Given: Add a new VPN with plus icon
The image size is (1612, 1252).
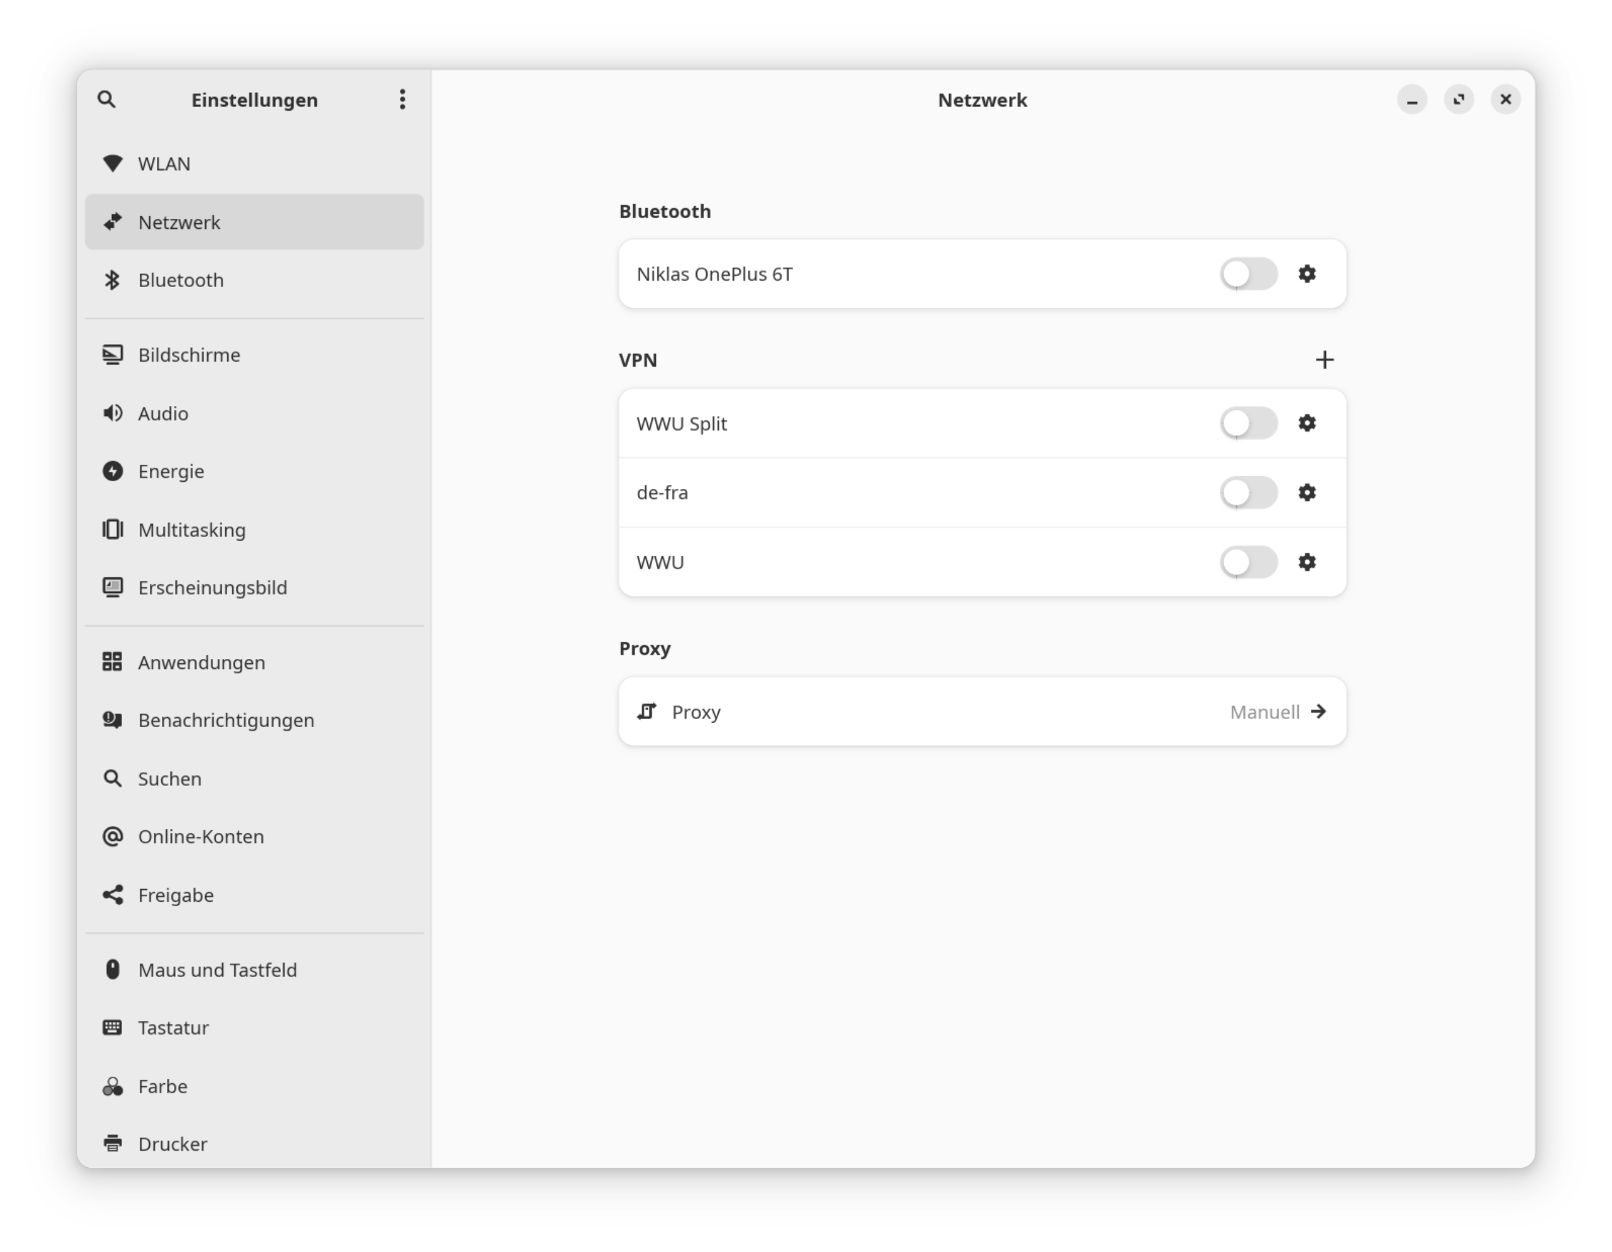Looking at the screenshot, I should coord(1324,360).
